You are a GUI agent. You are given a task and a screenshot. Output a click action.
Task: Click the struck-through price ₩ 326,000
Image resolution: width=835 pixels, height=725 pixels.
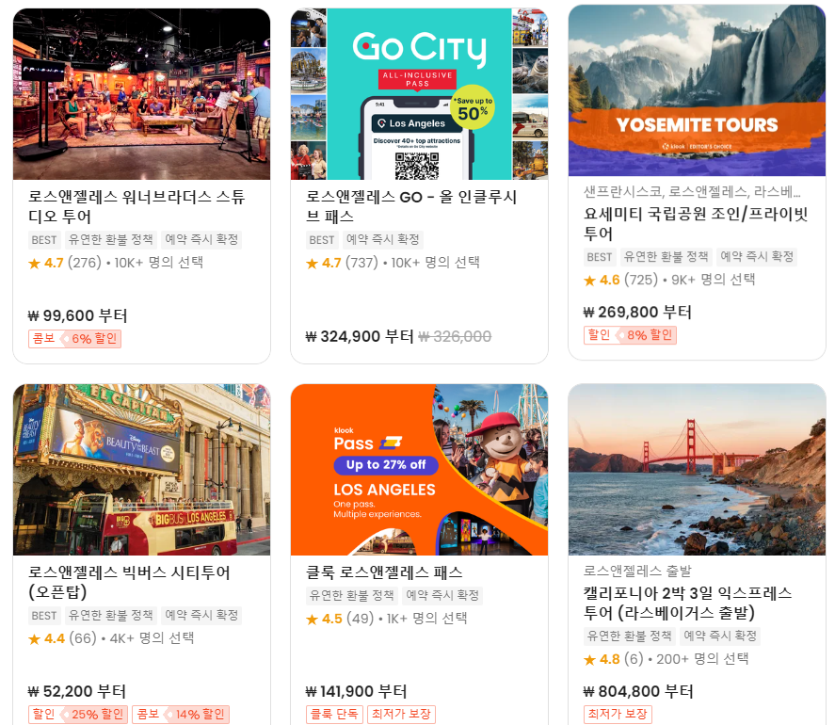(x=455, y=337)
